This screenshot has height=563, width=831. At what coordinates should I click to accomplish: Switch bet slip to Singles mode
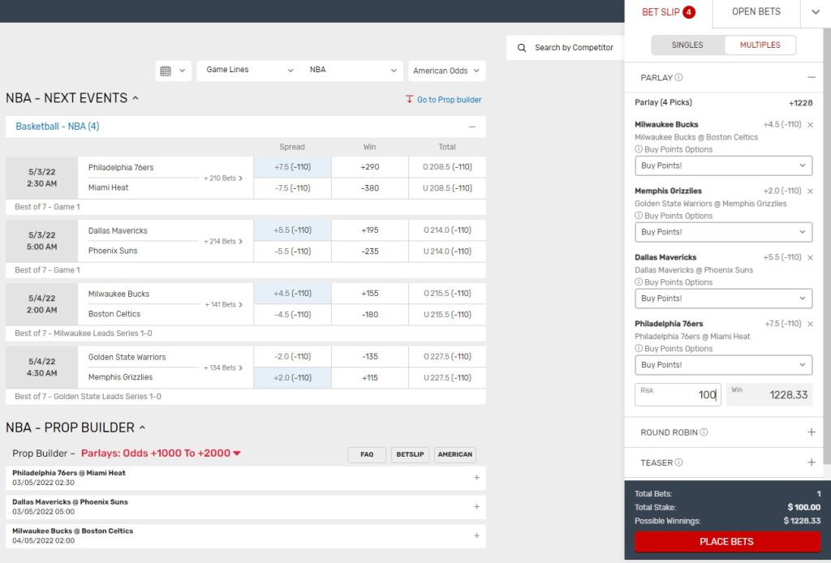[687, 45]
